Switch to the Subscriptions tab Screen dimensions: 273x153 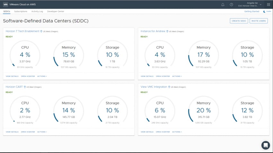coord(21,12)
